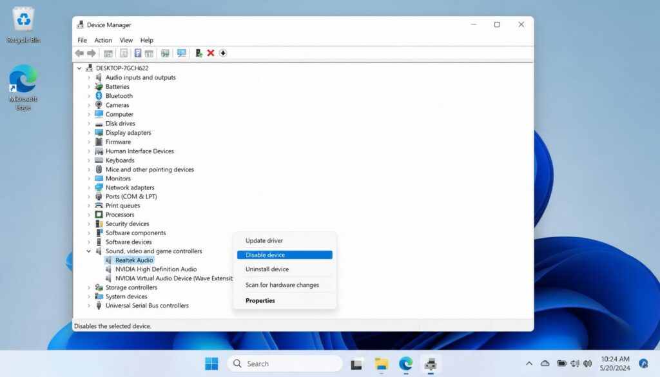Select the Firmware category icon
Screen dimensions: 660x377
click(99, 142)
